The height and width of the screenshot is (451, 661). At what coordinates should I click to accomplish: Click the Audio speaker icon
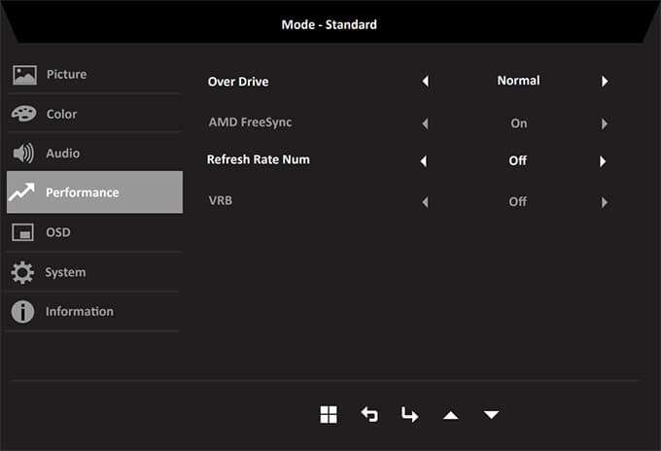[23, 153]
